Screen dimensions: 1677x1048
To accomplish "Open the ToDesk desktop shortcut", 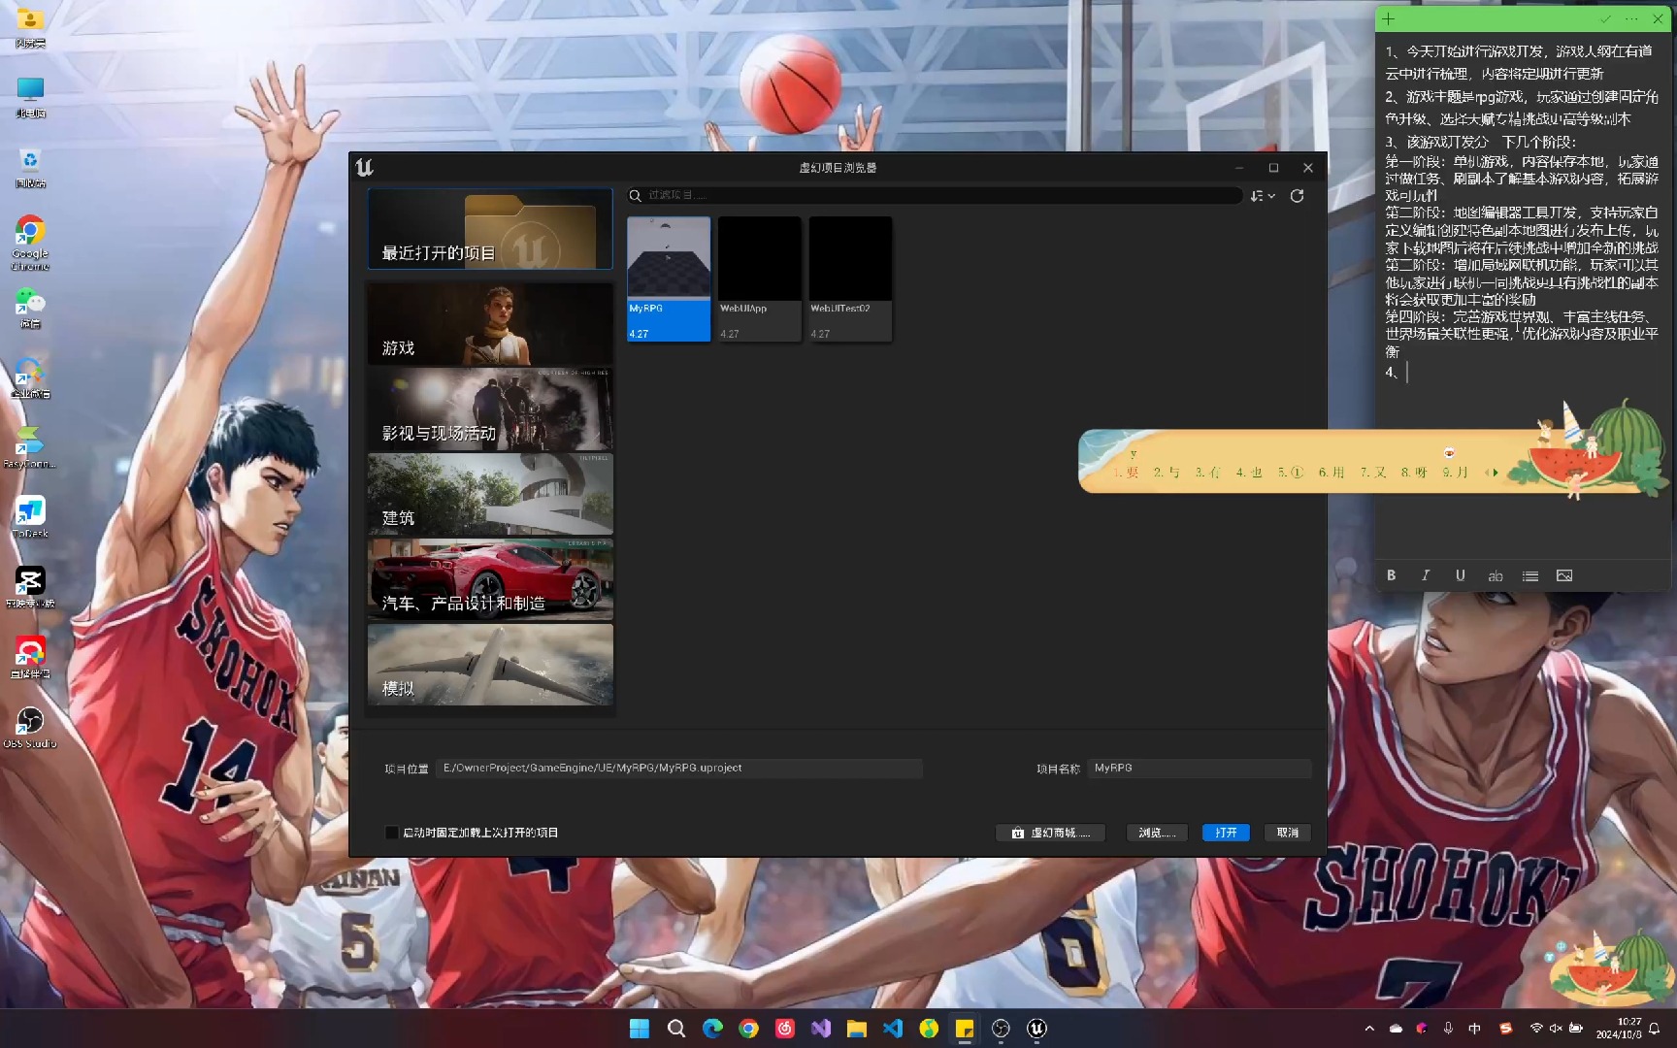I will [x=30, y=517].
